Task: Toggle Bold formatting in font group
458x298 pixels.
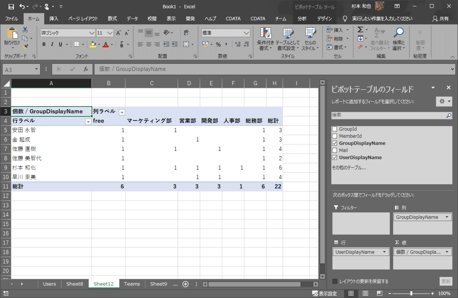Action: 44,44
